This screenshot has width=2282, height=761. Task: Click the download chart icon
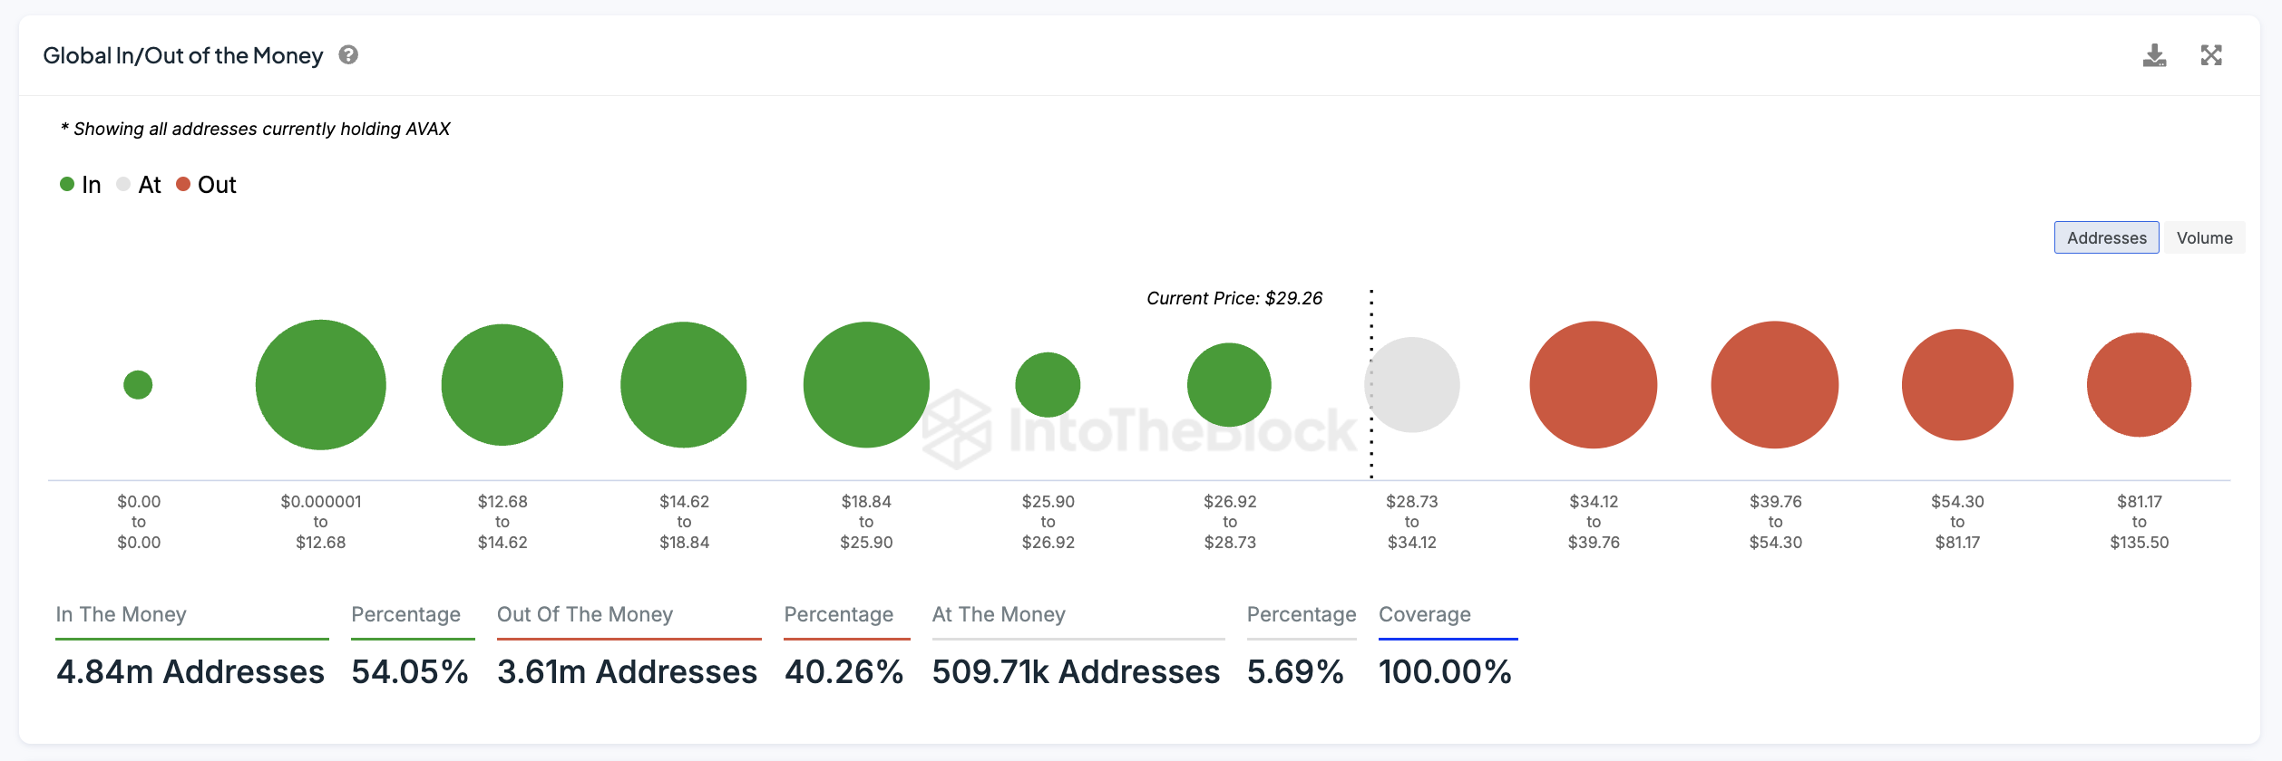click(x=2154, y=55)
